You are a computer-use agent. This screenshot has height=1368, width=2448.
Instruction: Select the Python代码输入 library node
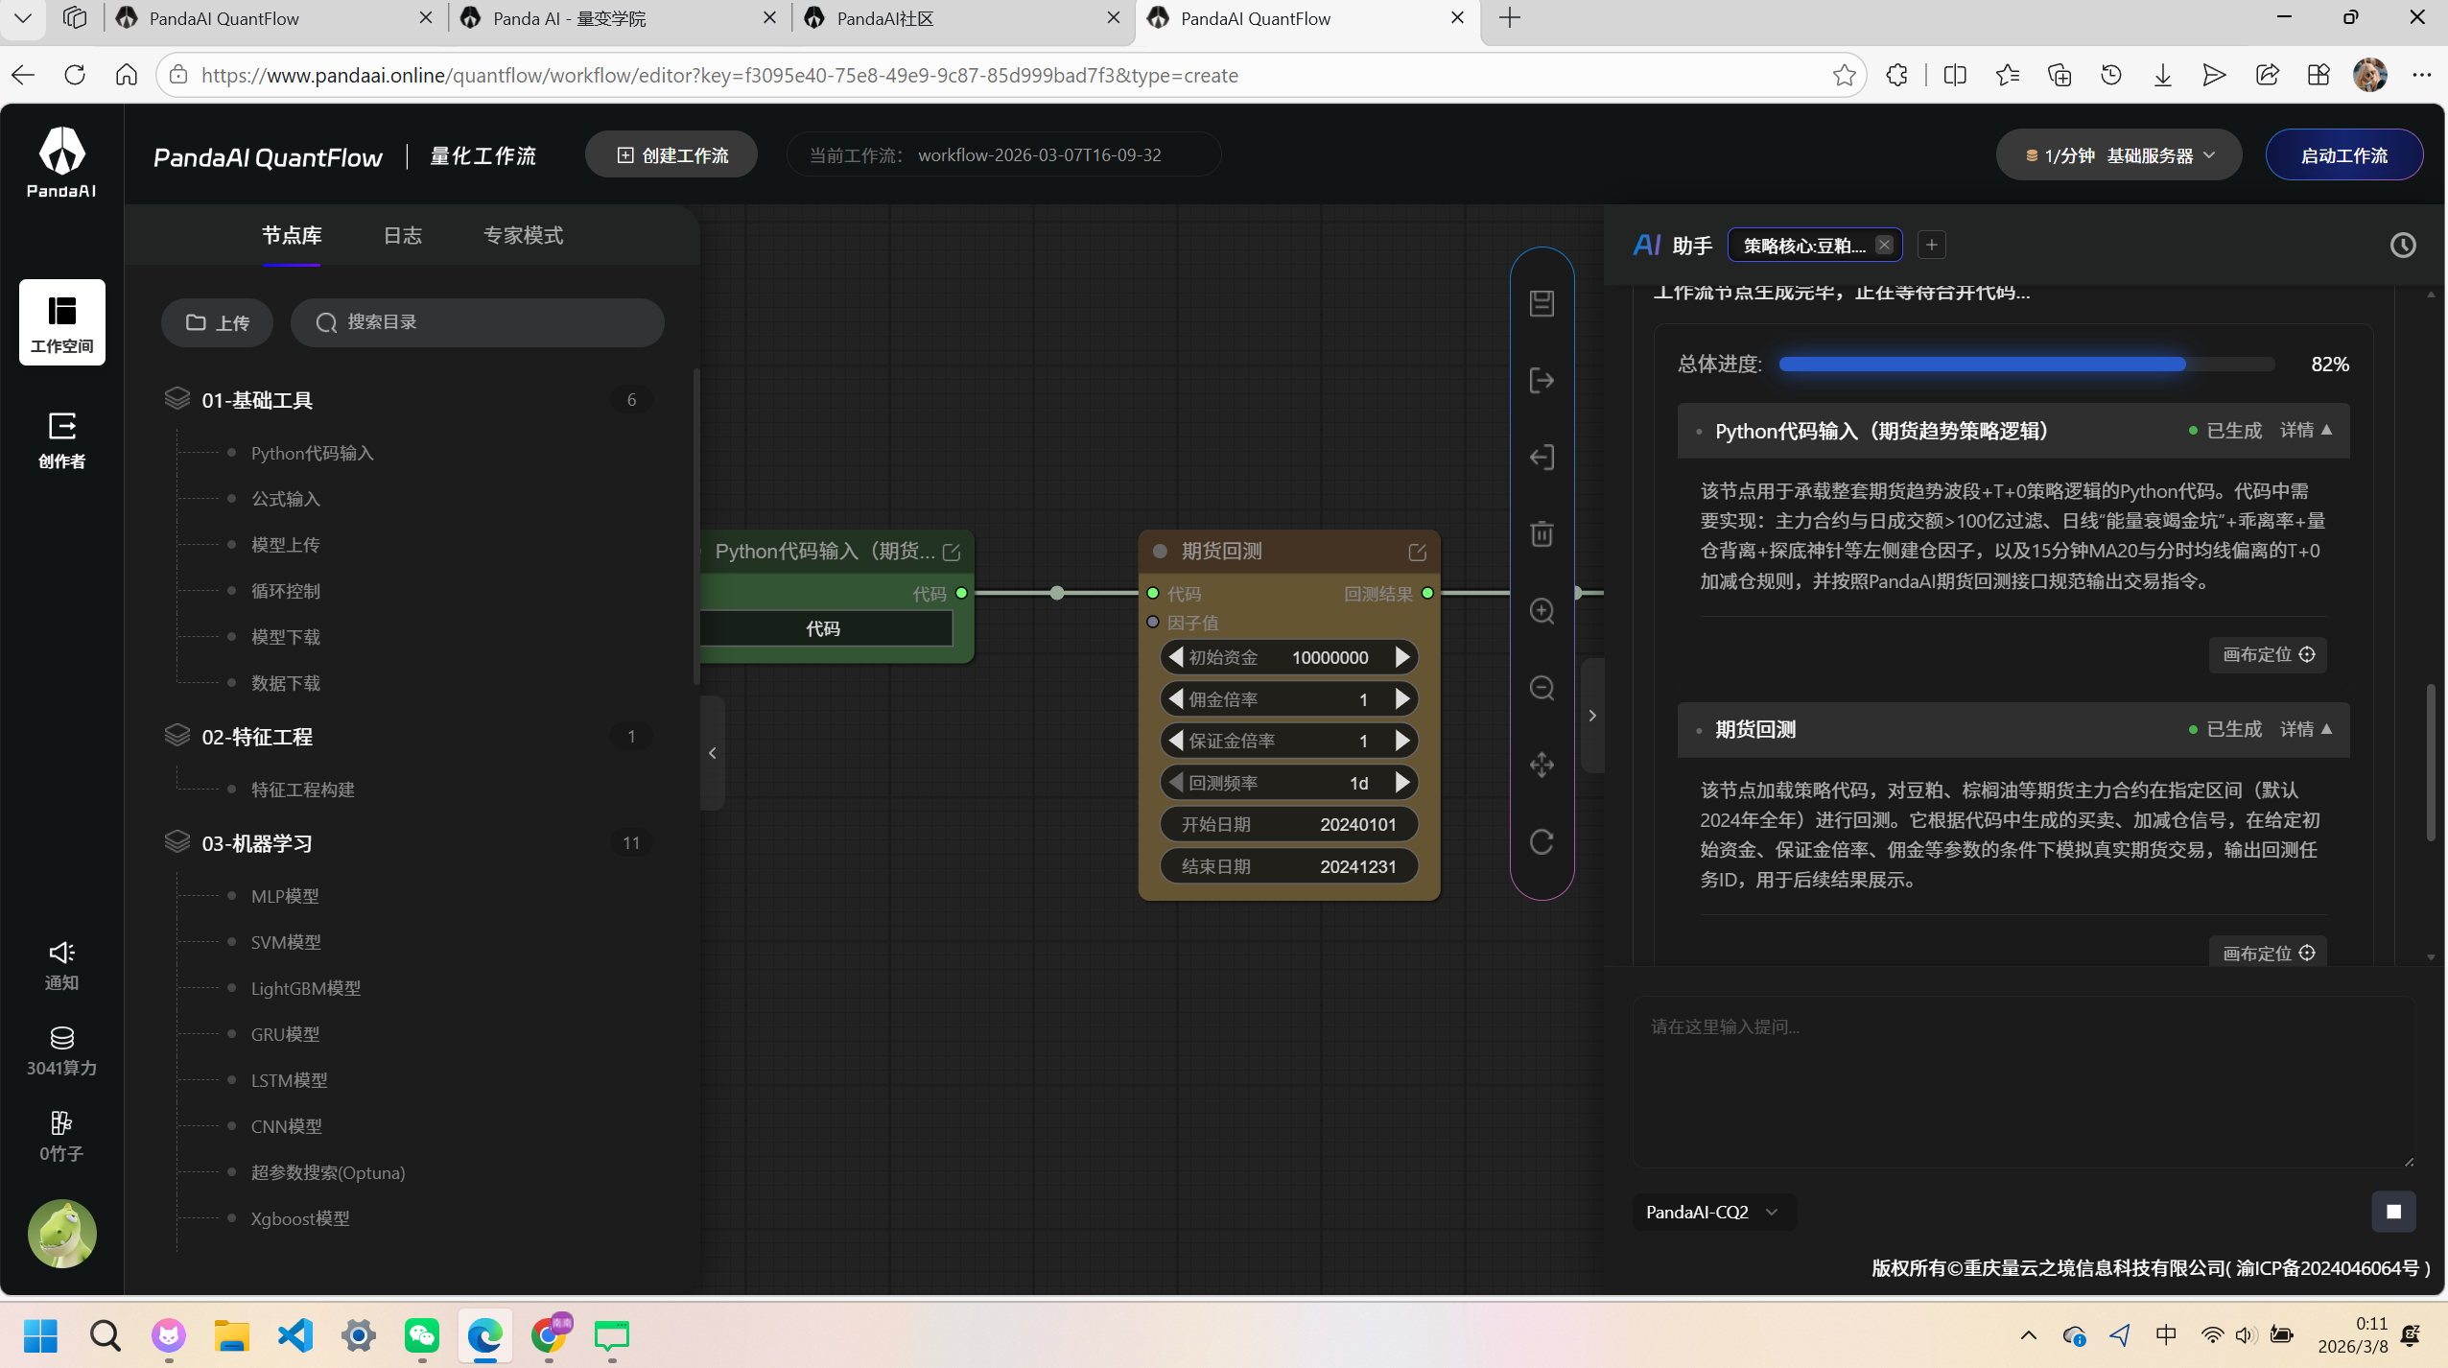pyautogui.click(x=312, y=453)
